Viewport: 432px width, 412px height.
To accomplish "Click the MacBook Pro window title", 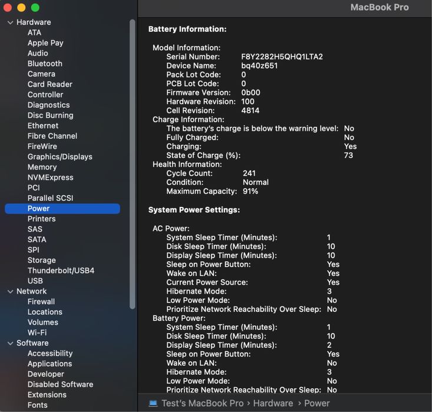I will pos(380,8).
